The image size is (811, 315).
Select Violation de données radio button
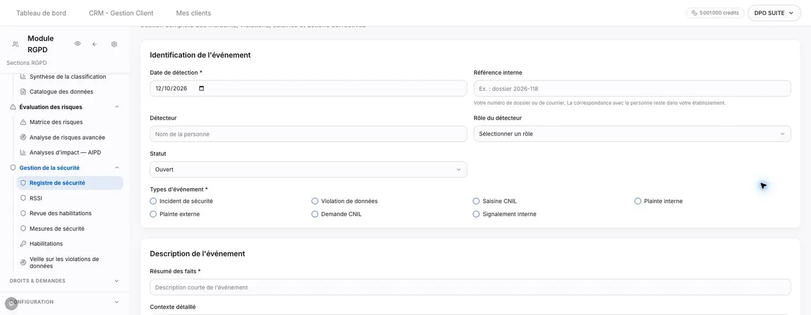click(315, 202)
